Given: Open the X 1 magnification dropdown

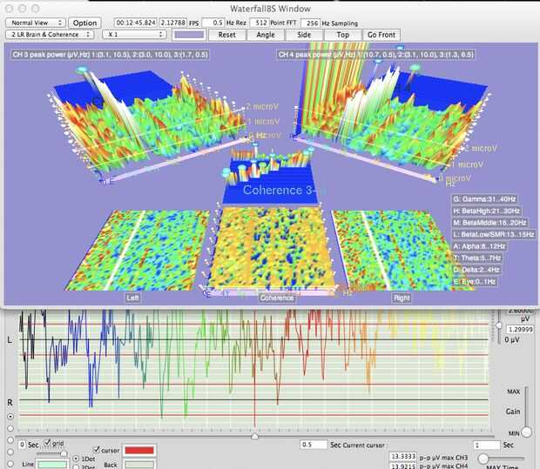Looking at the screenshot, I should [132, 35].
